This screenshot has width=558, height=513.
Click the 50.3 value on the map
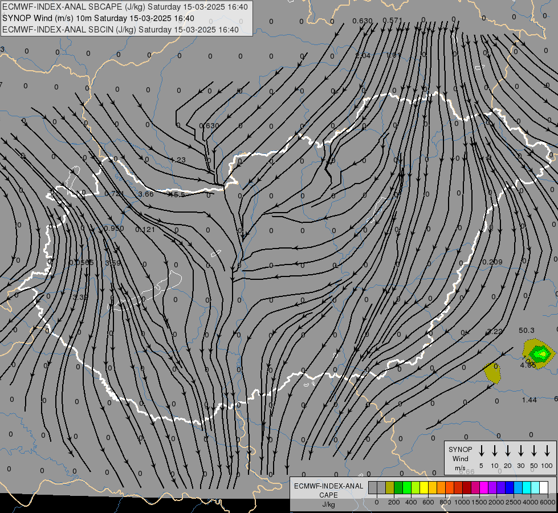click(x=526, y=331)
